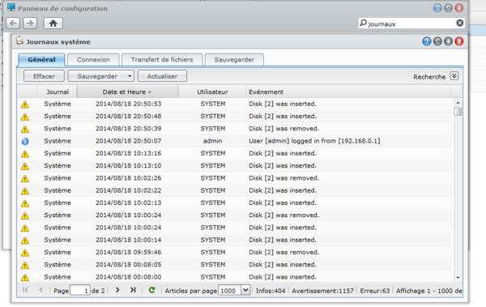The image size is (486, 307).
Task: Go forward in Panneau de configuration
Action: (30, 23)
